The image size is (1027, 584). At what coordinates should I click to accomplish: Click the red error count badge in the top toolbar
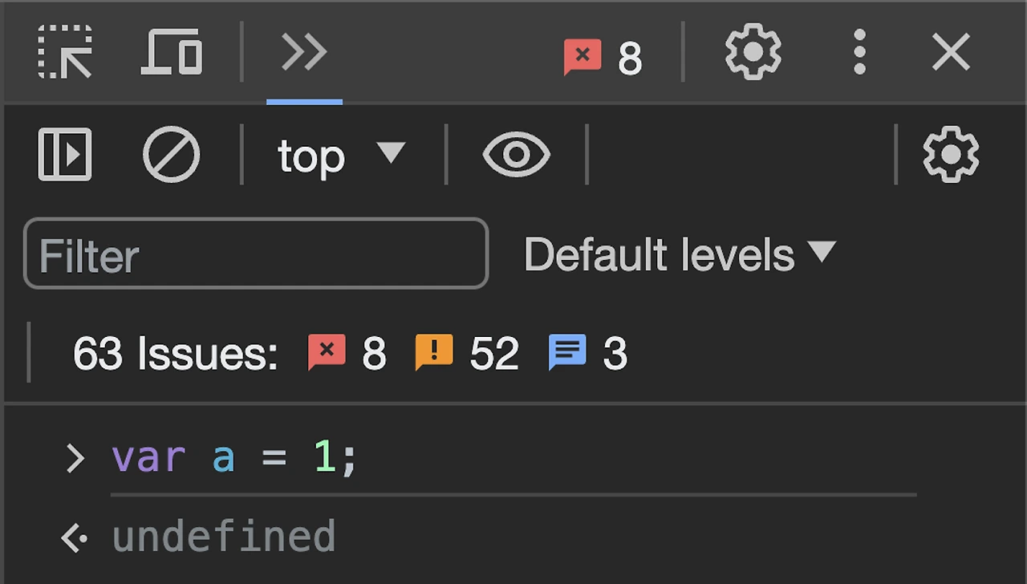(603, 58)
